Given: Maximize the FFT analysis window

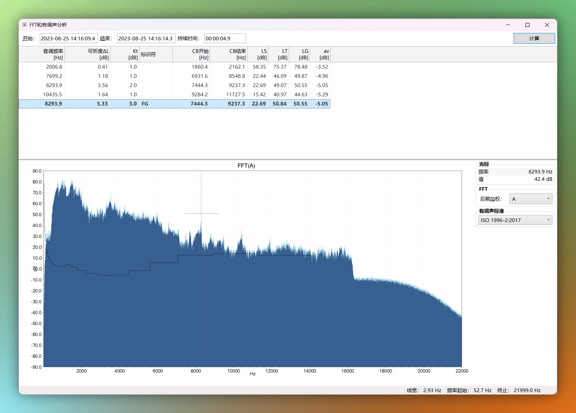Looking at the screenshot, I should [527, 25].
